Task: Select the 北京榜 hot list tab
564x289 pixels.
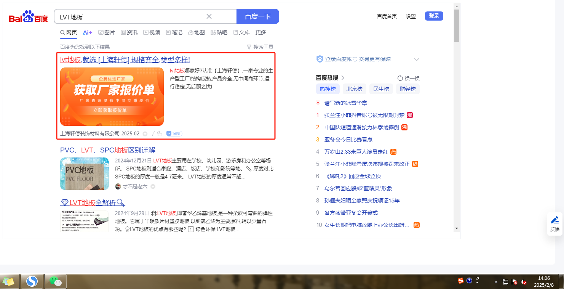Action: (354, 89)
